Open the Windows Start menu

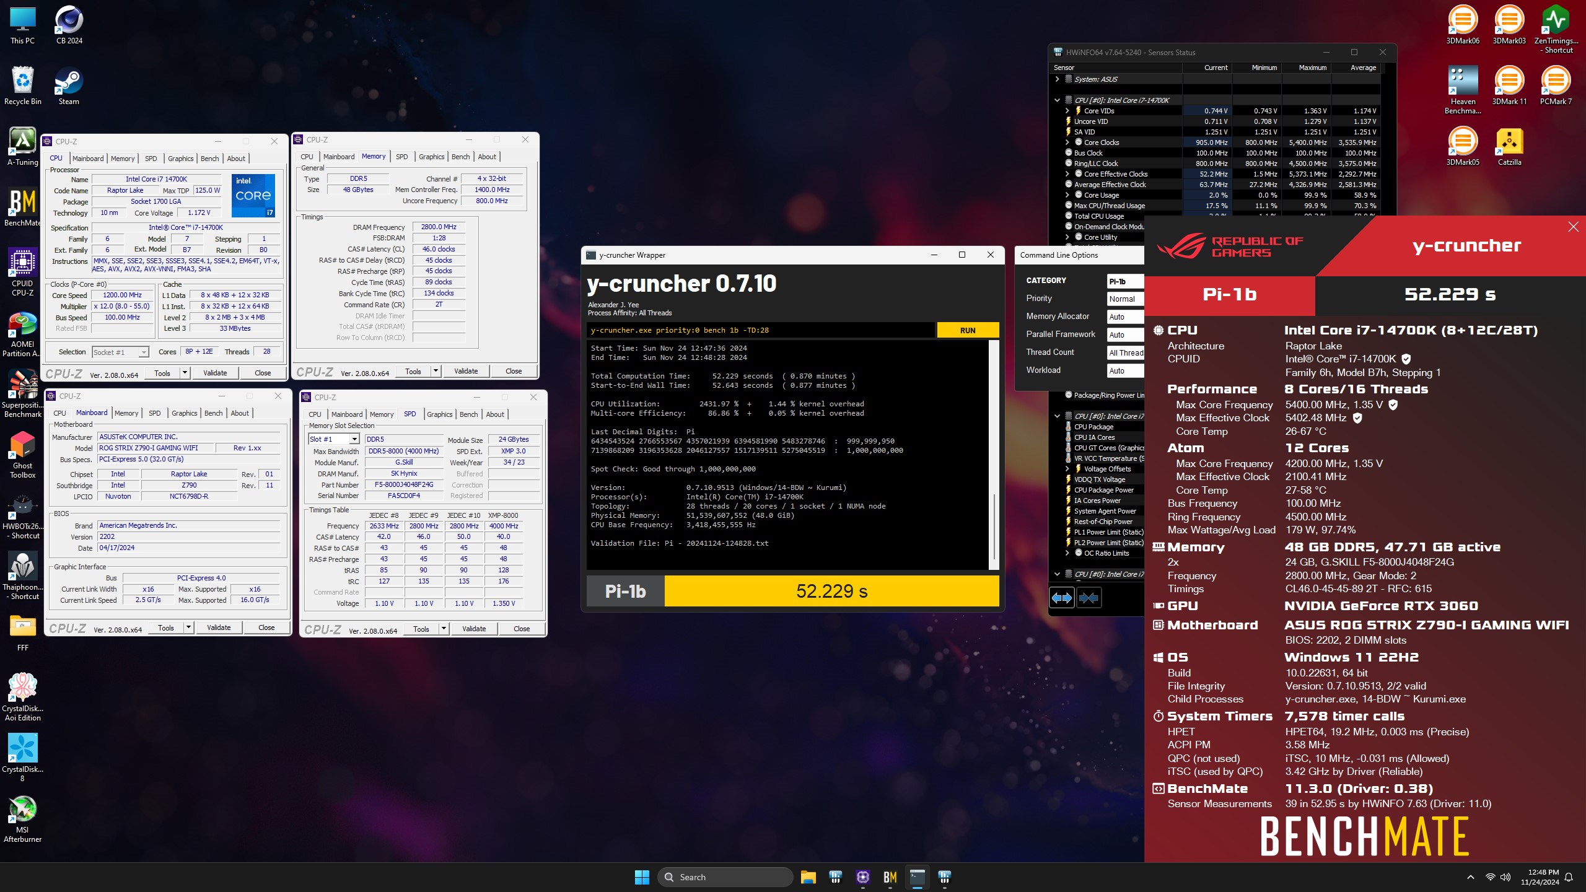[x=642, y=877]
